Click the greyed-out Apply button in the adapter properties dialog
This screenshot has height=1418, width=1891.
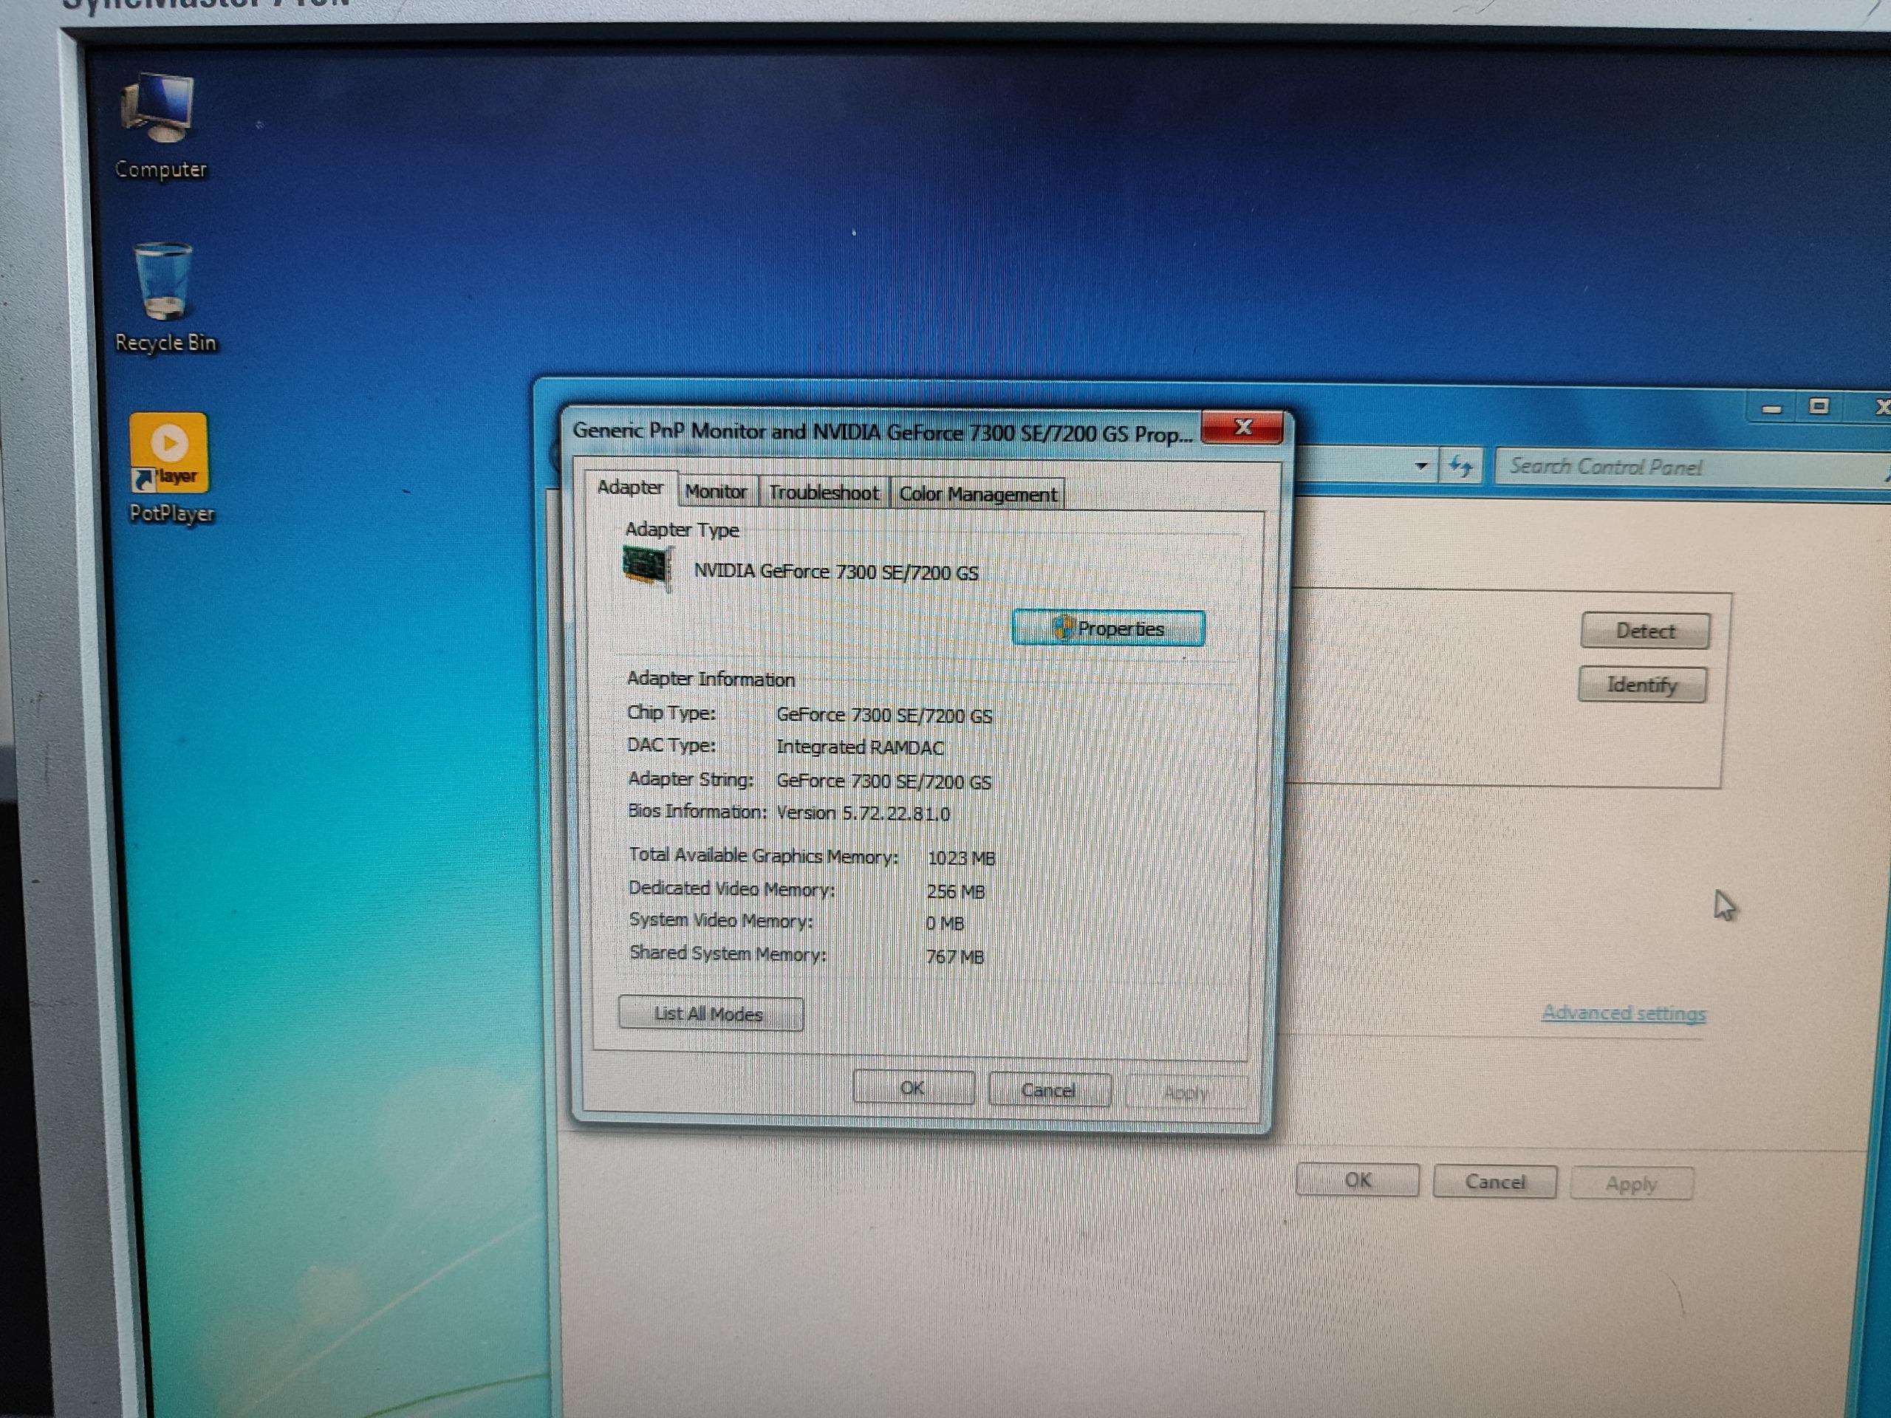coord(1185,1092)
